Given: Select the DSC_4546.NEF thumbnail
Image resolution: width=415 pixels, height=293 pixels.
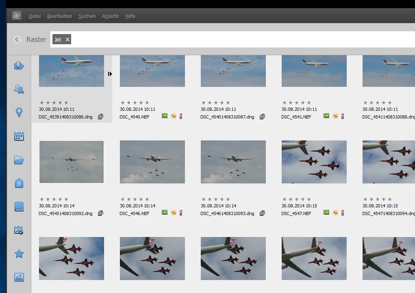Looking at the screenshot, I should [152, 162].
